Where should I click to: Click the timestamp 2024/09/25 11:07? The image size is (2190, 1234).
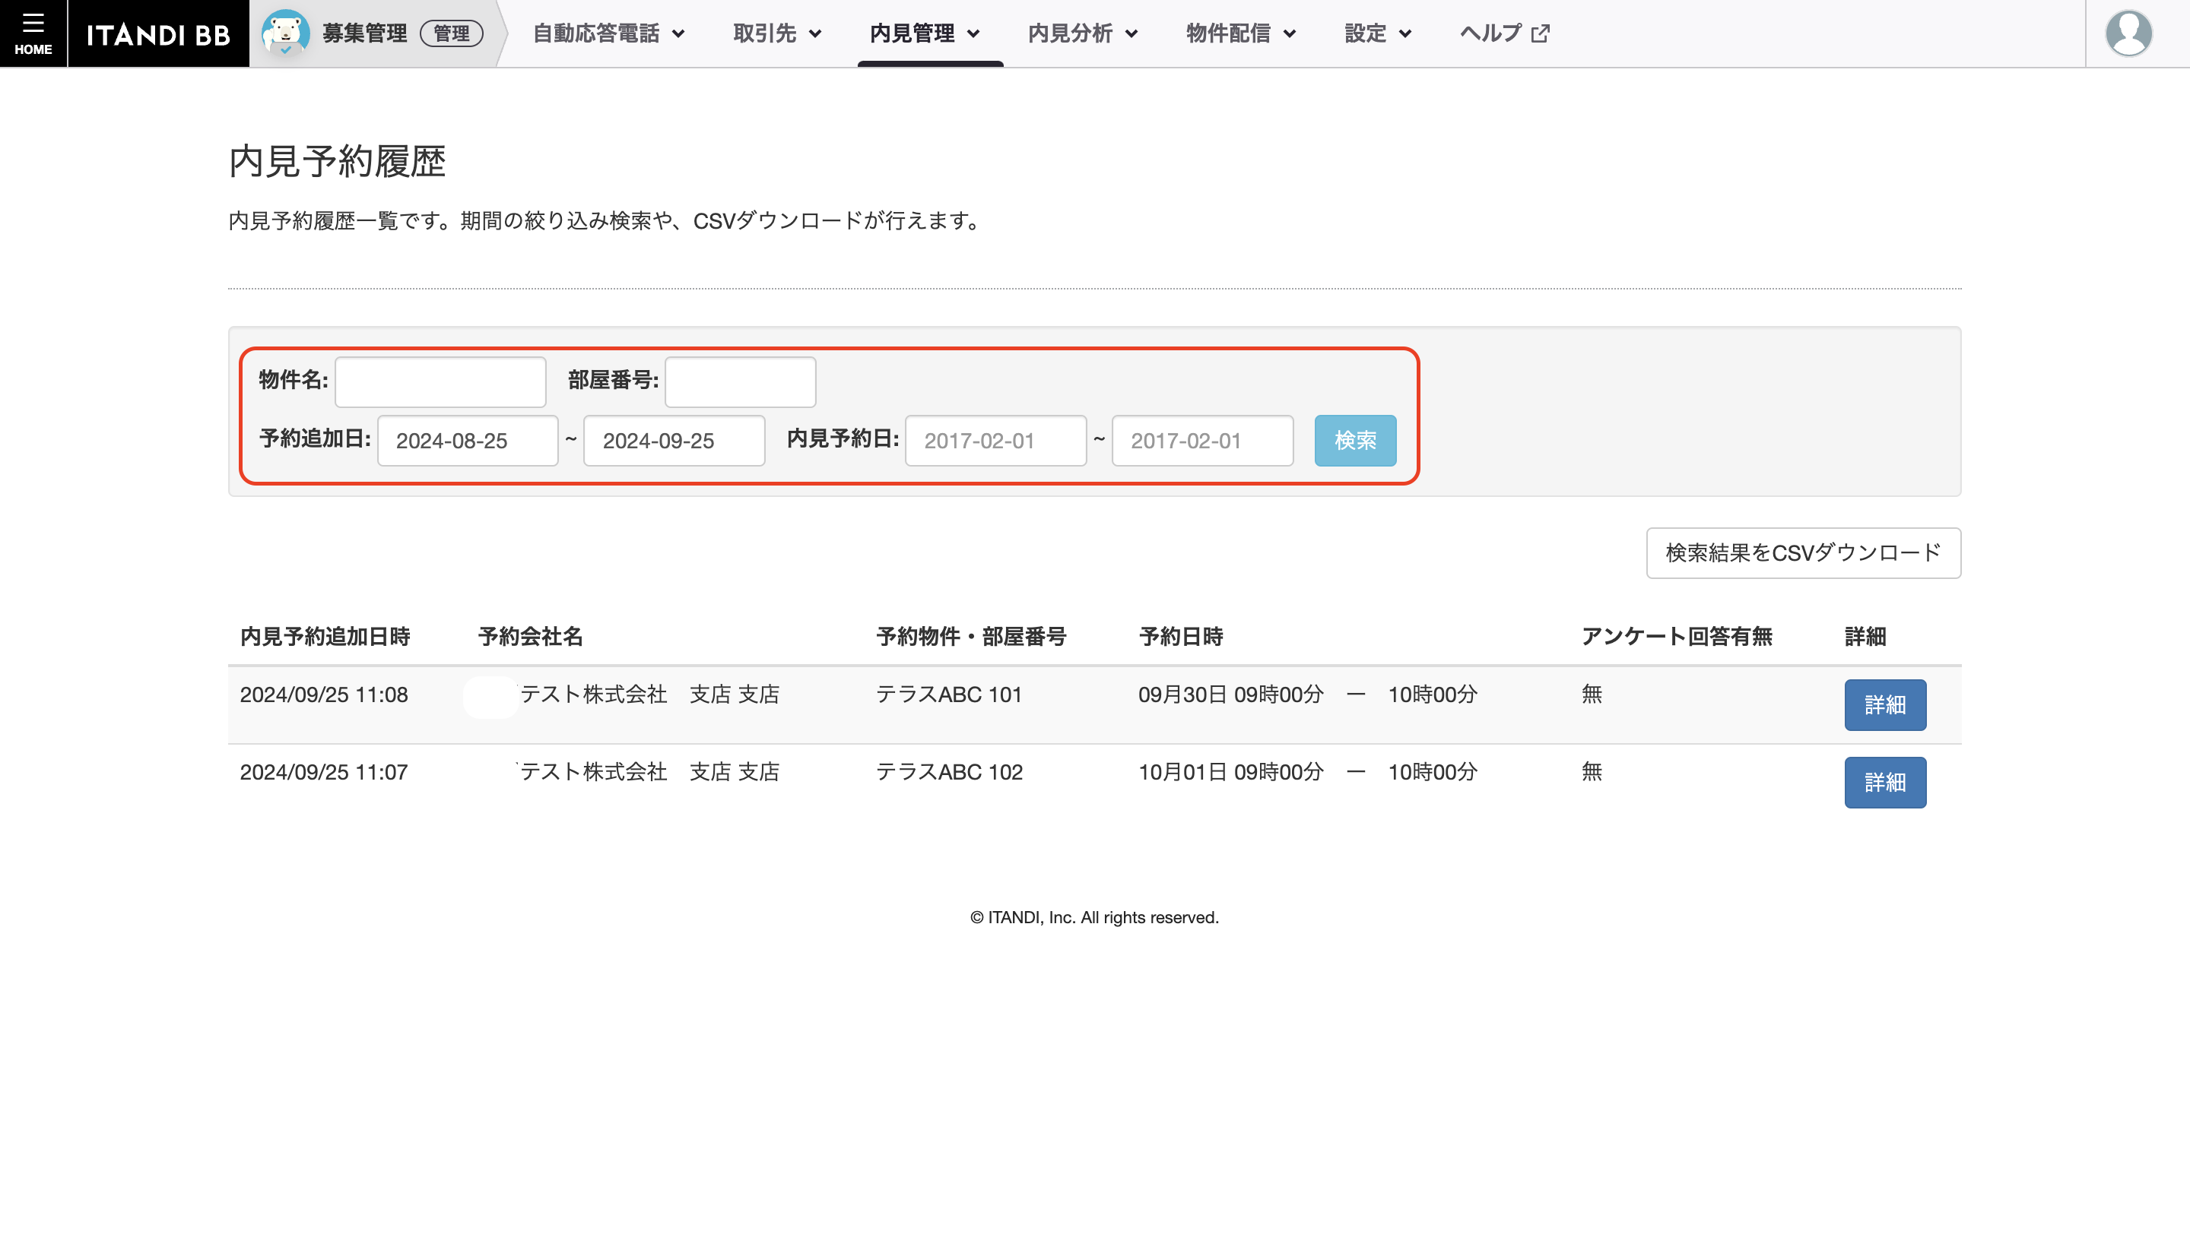324,772
